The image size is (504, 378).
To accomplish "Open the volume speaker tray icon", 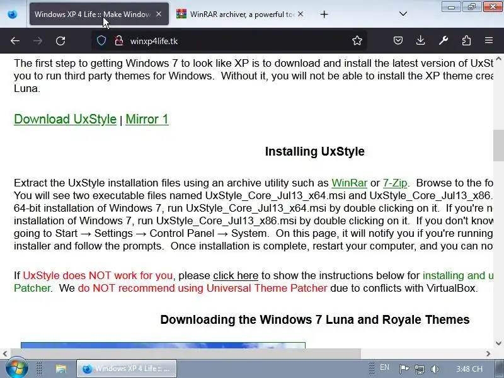I will pos(435,369).
